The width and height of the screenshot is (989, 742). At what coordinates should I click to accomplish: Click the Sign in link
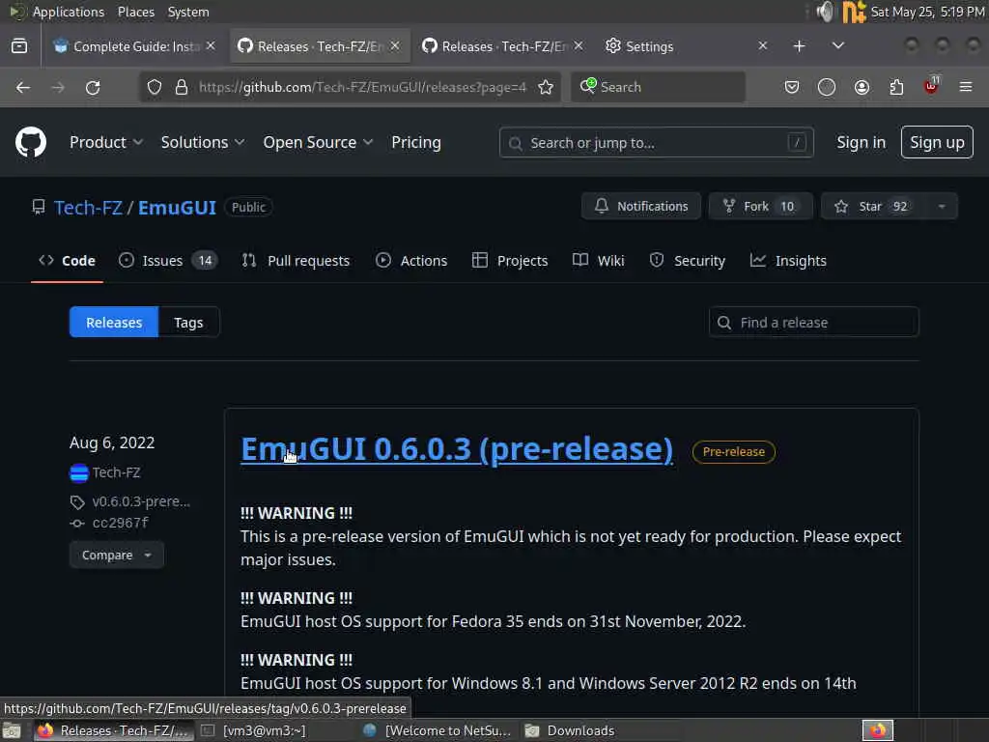tap(861, 143)
